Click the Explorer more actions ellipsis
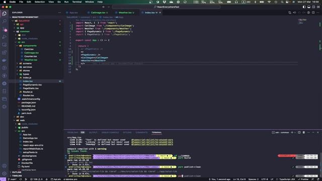The image size is (322, 181). [x=59, y=13]
